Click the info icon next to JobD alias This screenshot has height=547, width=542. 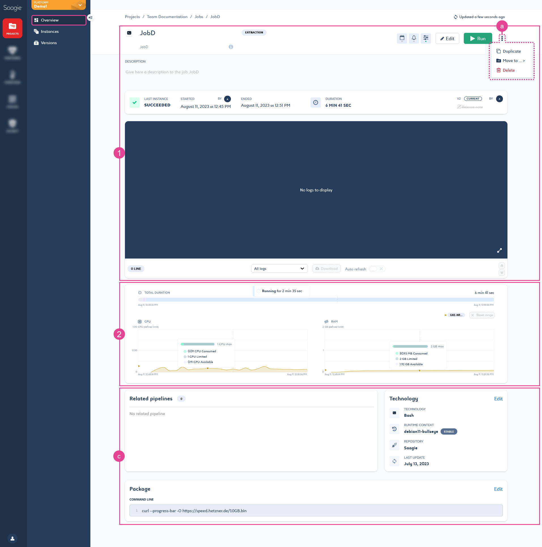(x=231, y=47)
